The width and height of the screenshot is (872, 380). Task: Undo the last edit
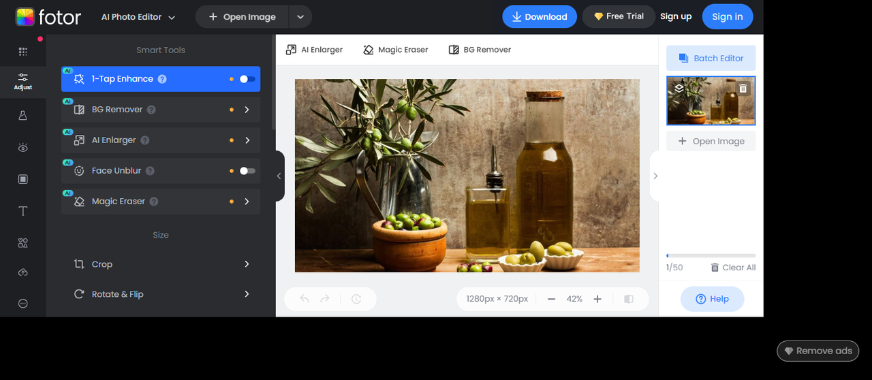[305, 299]
